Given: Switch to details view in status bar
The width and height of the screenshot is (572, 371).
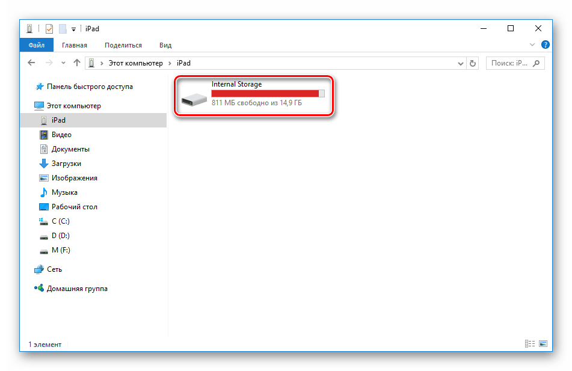Looking at the screenshot, I should [x=530, y=344].
